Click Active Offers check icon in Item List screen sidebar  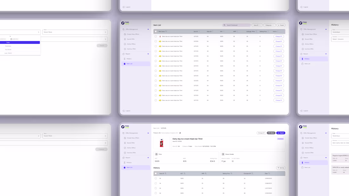click(x=125, y=44)
